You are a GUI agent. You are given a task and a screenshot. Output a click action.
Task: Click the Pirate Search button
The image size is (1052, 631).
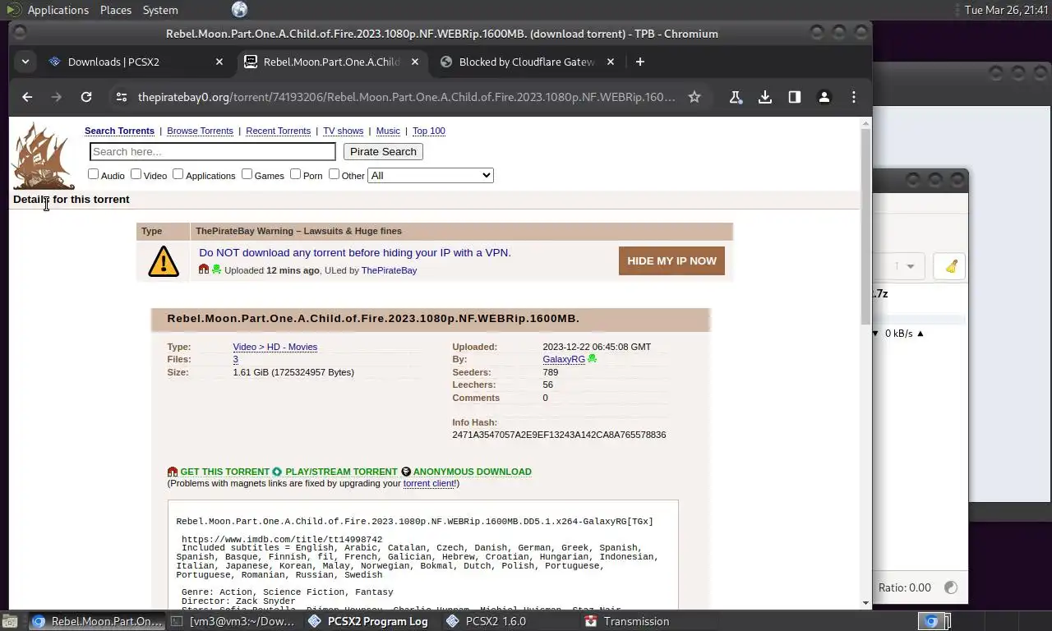tap(383, 151)
